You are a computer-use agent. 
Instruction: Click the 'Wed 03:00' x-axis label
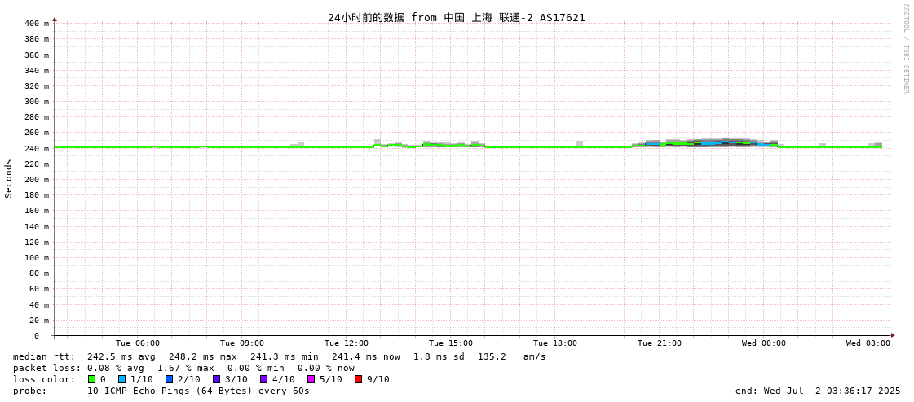(x=868, y=343)
